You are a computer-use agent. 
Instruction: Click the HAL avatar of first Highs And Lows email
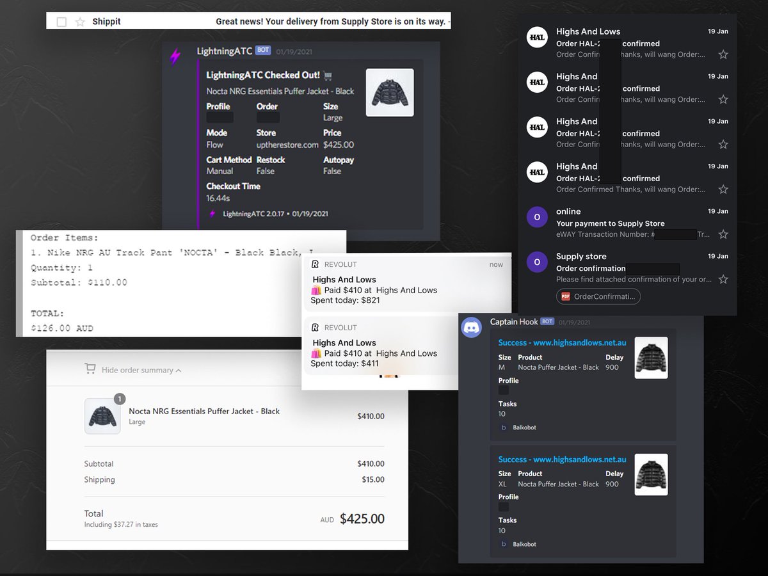(537, 38)
